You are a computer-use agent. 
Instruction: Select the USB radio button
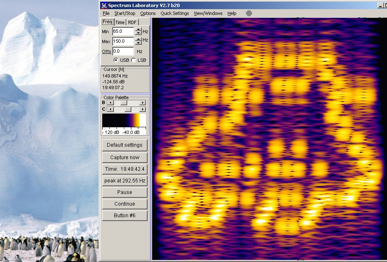[x=116, y=60]
